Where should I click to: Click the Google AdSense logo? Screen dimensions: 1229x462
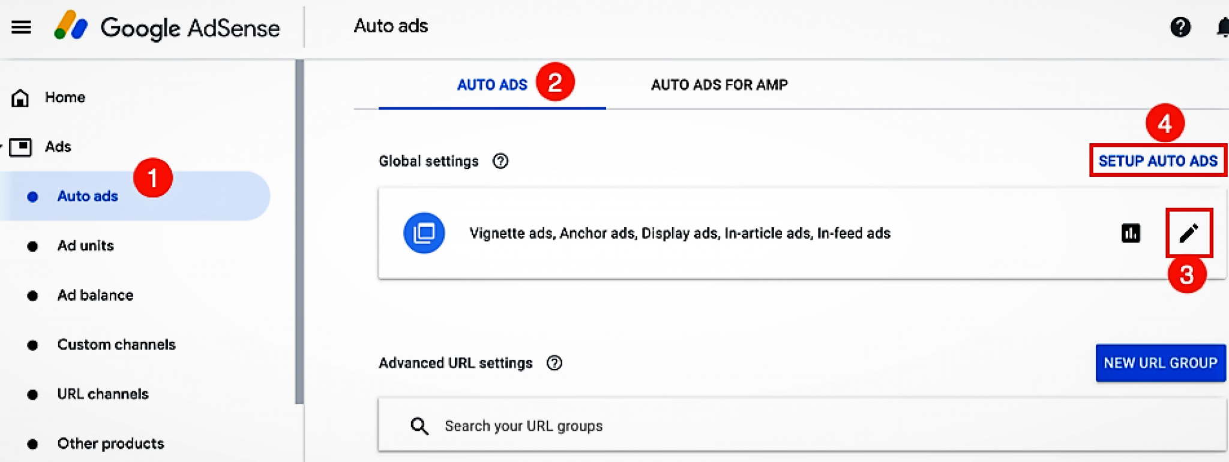166,27
